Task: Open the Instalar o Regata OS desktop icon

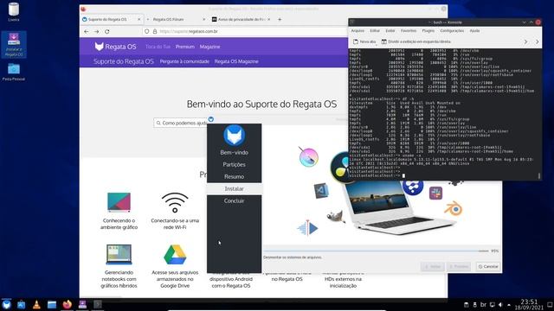Action: click(x=14, y=45)
